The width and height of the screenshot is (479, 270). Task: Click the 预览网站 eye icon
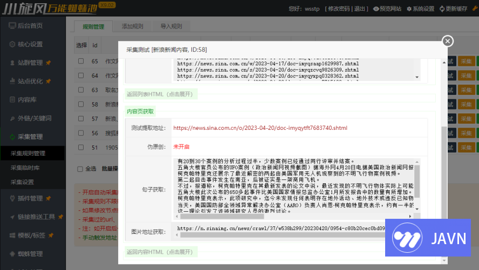[x=376, y=9]
